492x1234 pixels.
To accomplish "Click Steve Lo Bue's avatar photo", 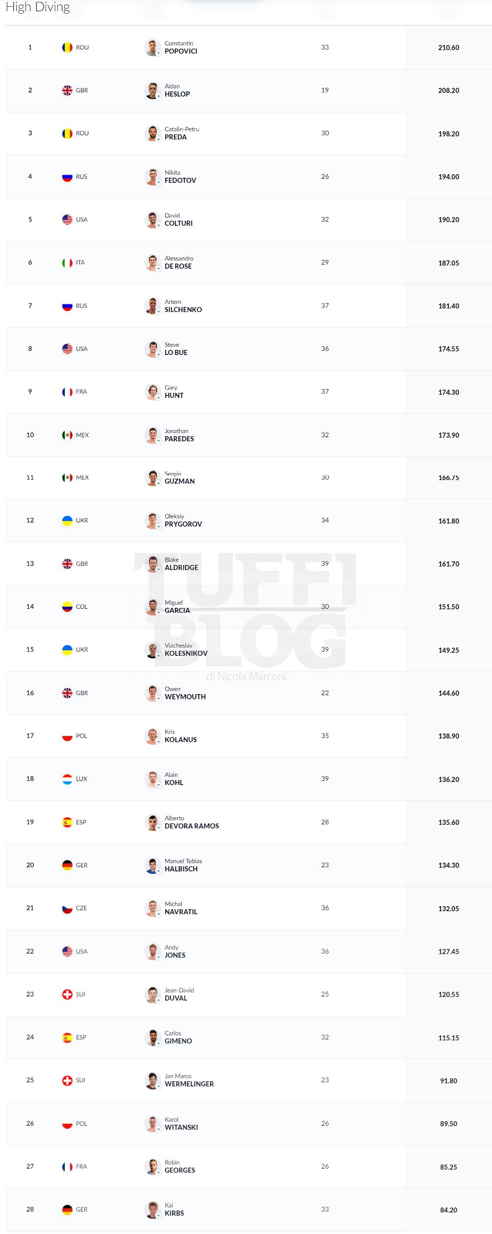I will point(153,349).
